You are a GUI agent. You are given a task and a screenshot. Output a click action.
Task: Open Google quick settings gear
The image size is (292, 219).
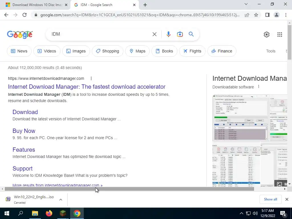(x=267, y=35)
